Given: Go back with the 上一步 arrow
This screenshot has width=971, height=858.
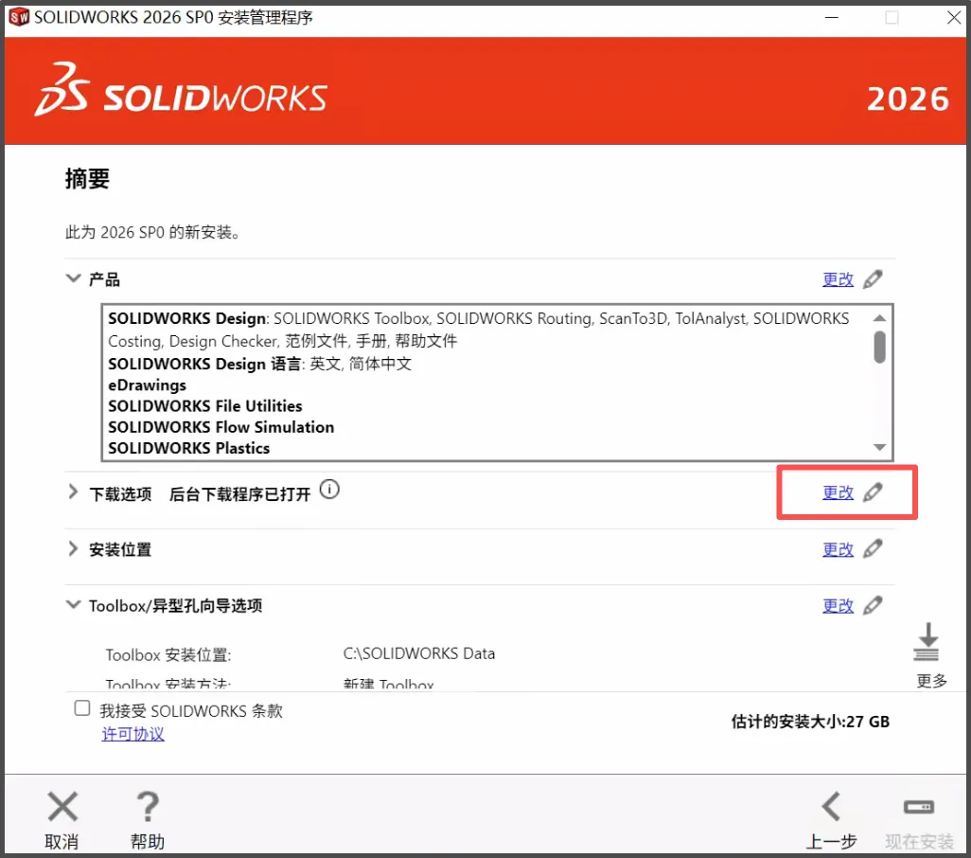Looking at the screenshot, I should (831, 806).
